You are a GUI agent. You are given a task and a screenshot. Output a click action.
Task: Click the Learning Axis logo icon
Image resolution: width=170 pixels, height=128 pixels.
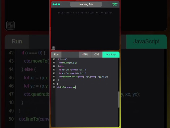tap(115, 4)
